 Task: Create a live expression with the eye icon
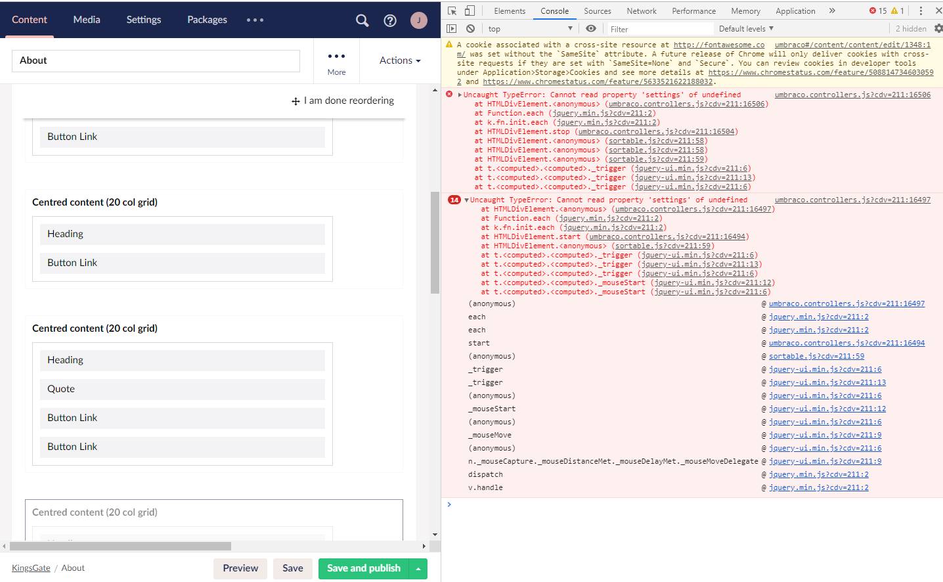(590, 28)
